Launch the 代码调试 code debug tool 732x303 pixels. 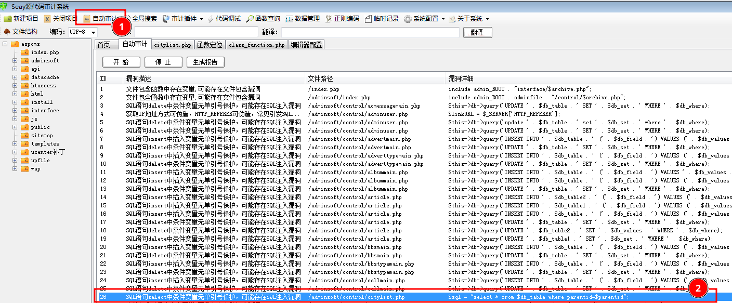224,19
